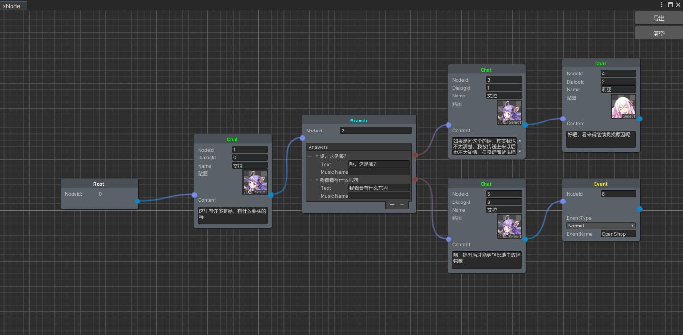
Task: Click red output port of second Branch answer
Action: 415,179
